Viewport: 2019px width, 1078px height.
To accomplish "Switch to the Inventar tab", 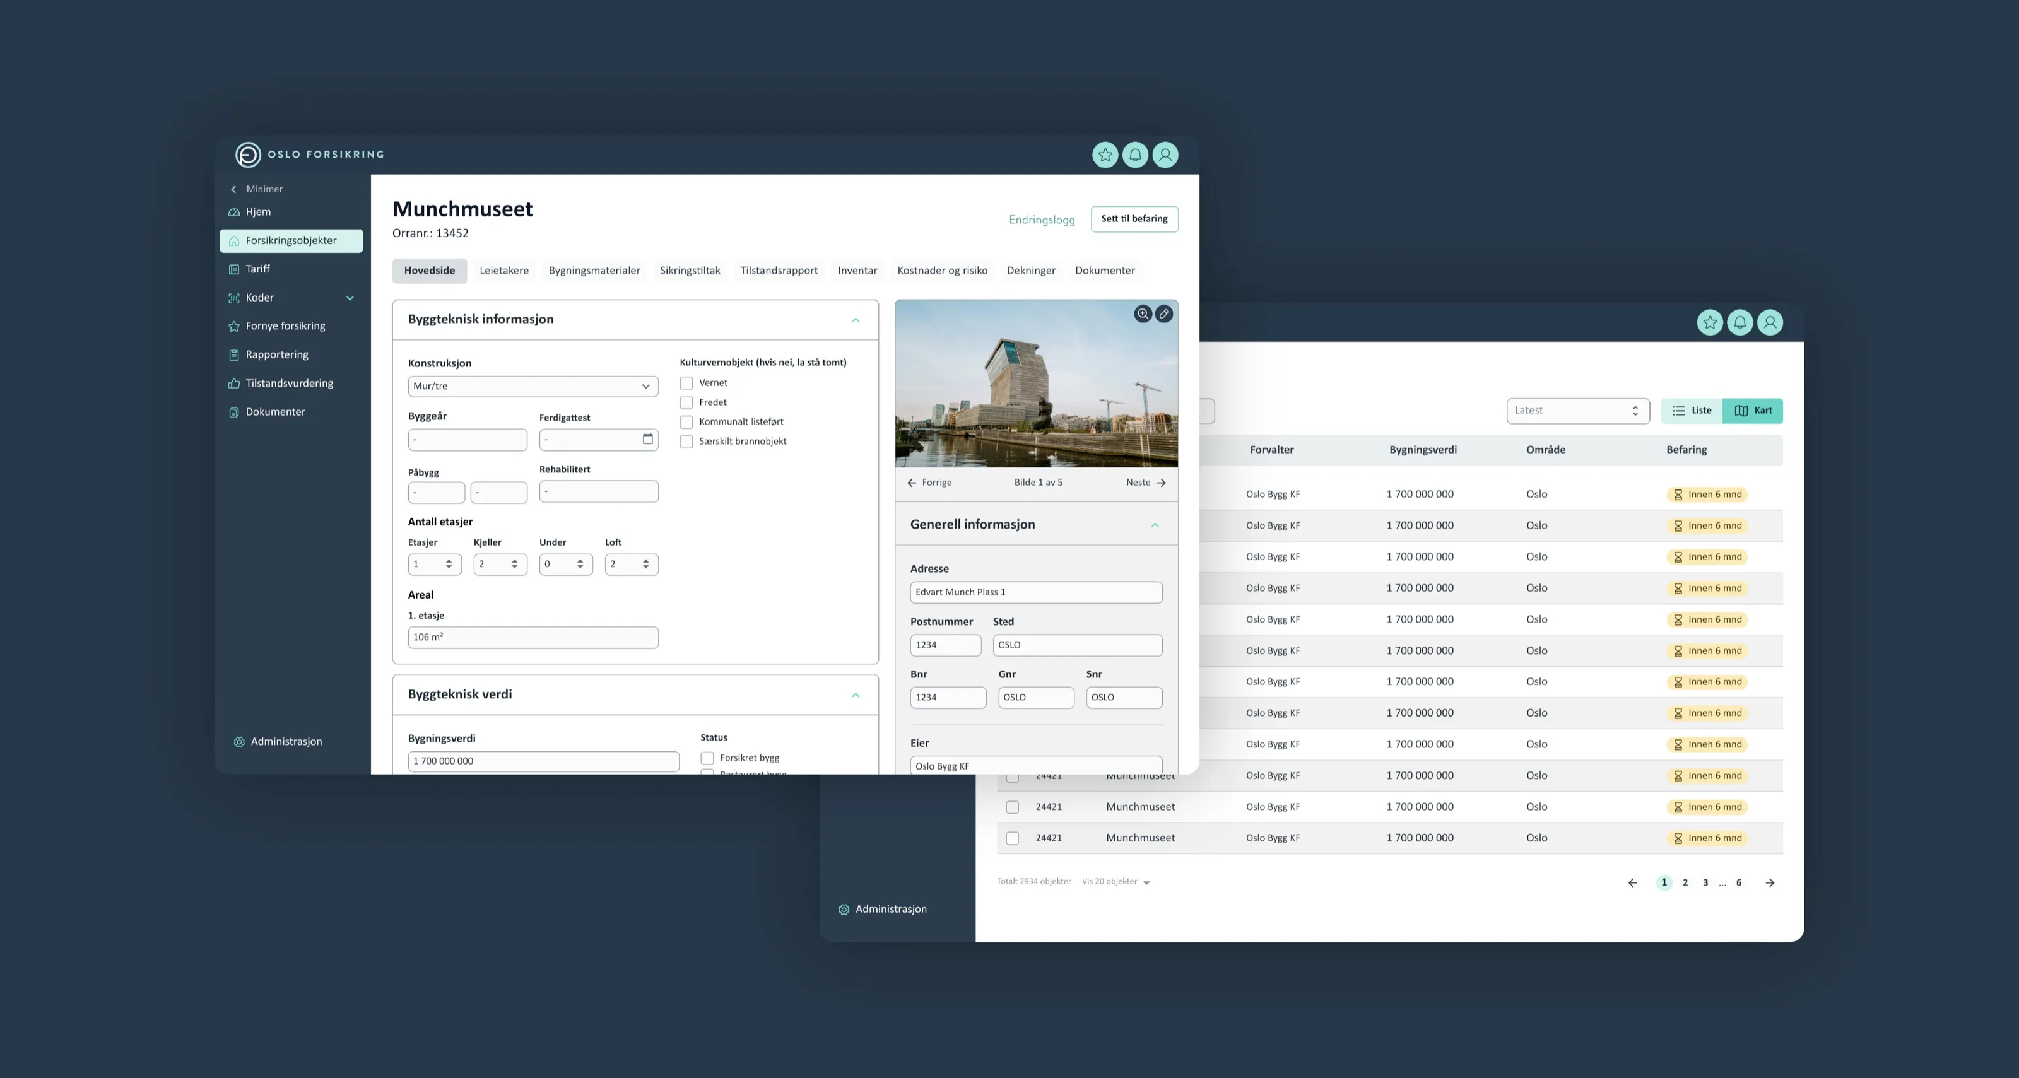I will click(857, 271).
